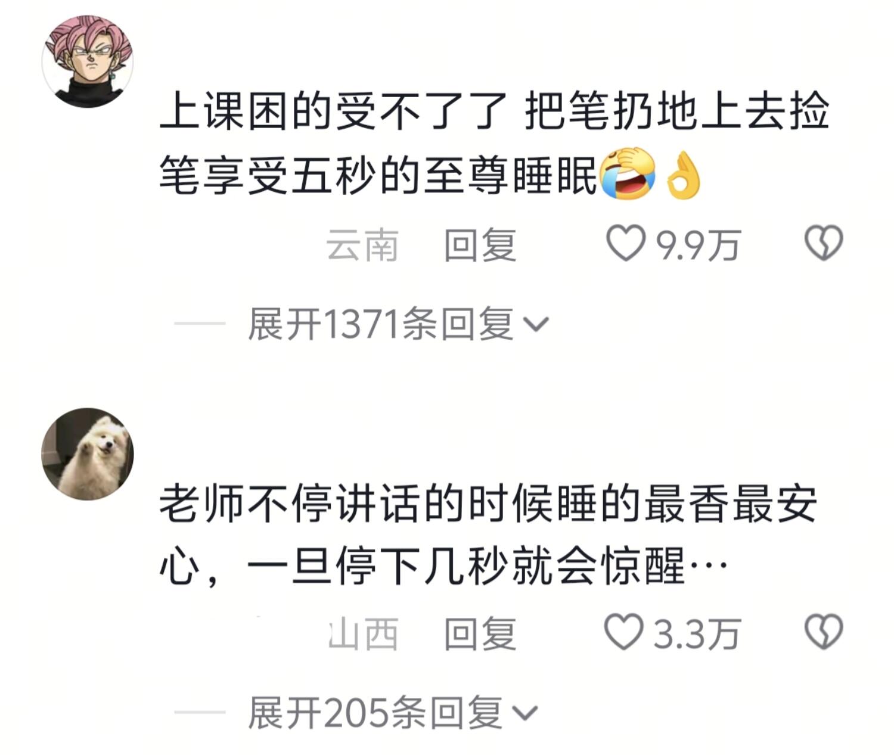Tap the OK hand emoji

(684, 175)
